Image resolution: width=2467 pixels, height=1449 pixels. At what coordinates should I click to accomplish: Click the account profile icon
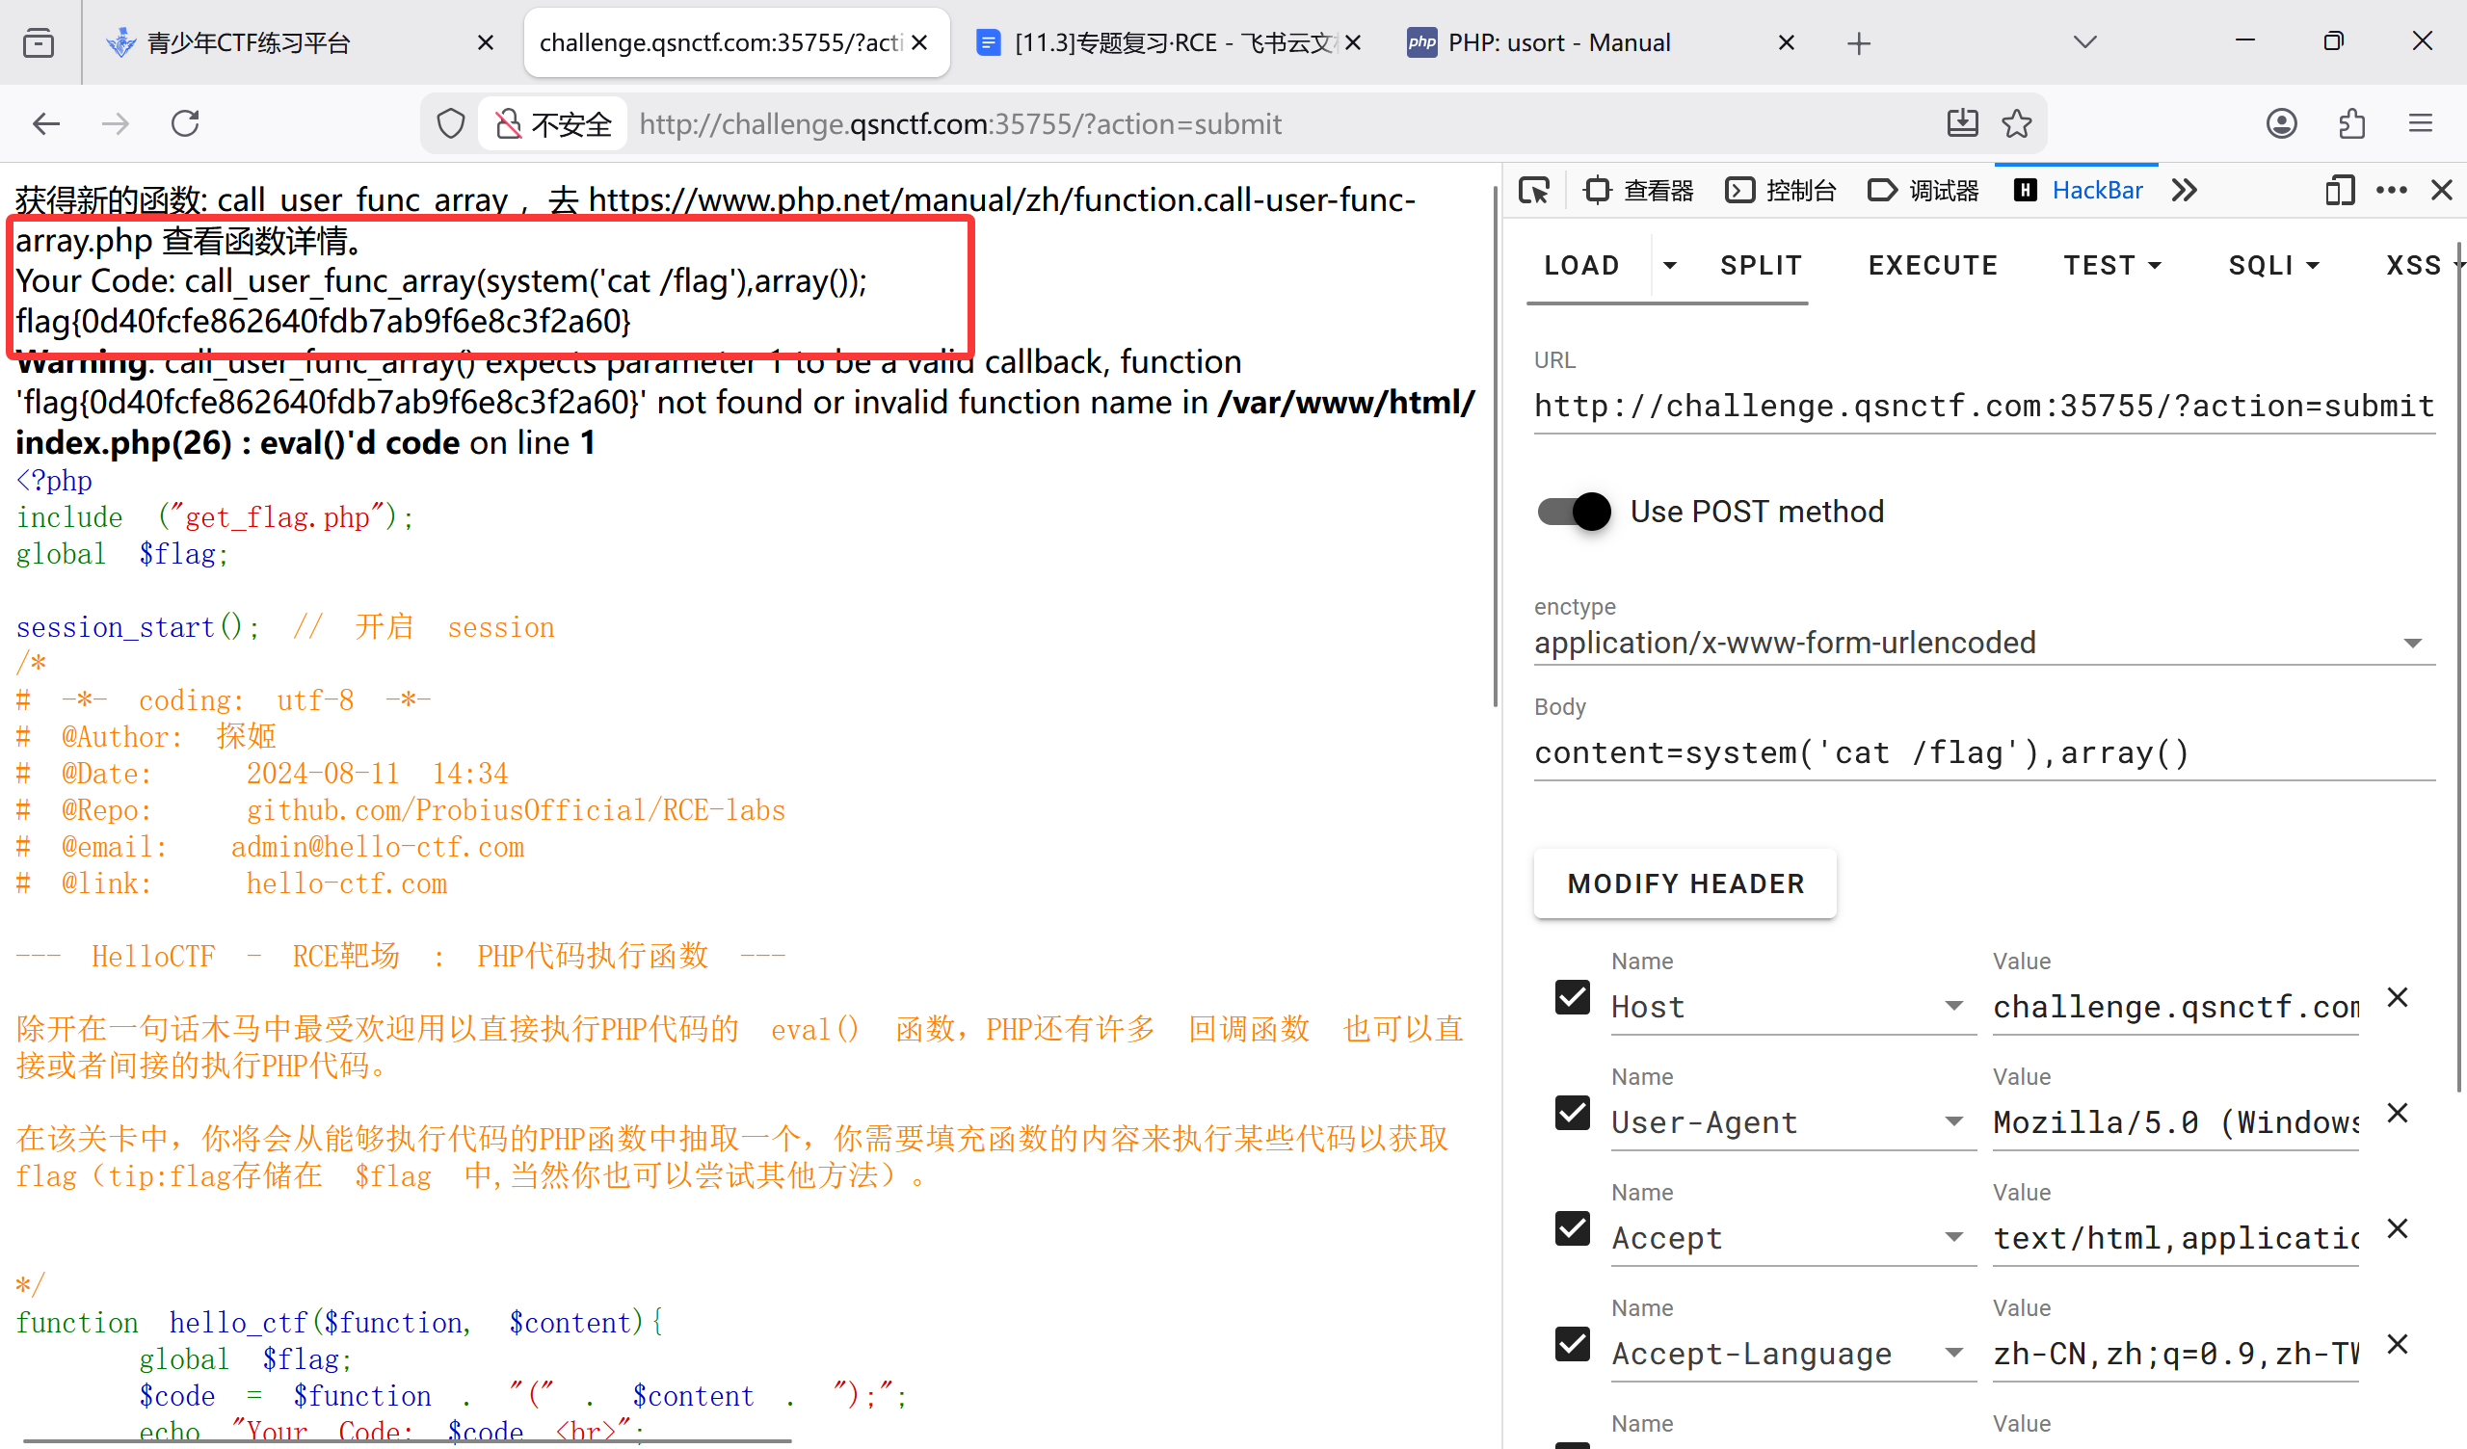[2281, 123]
